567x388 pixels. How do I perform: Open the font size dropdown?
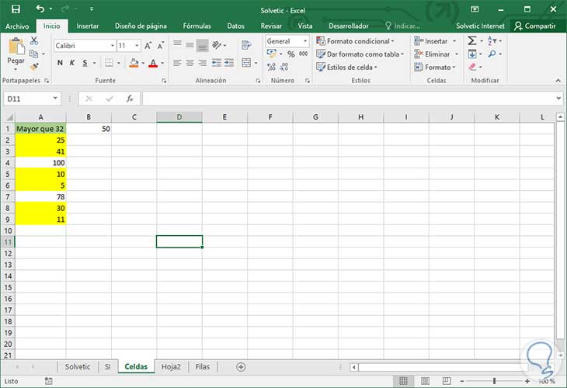(x=137, y=46)
